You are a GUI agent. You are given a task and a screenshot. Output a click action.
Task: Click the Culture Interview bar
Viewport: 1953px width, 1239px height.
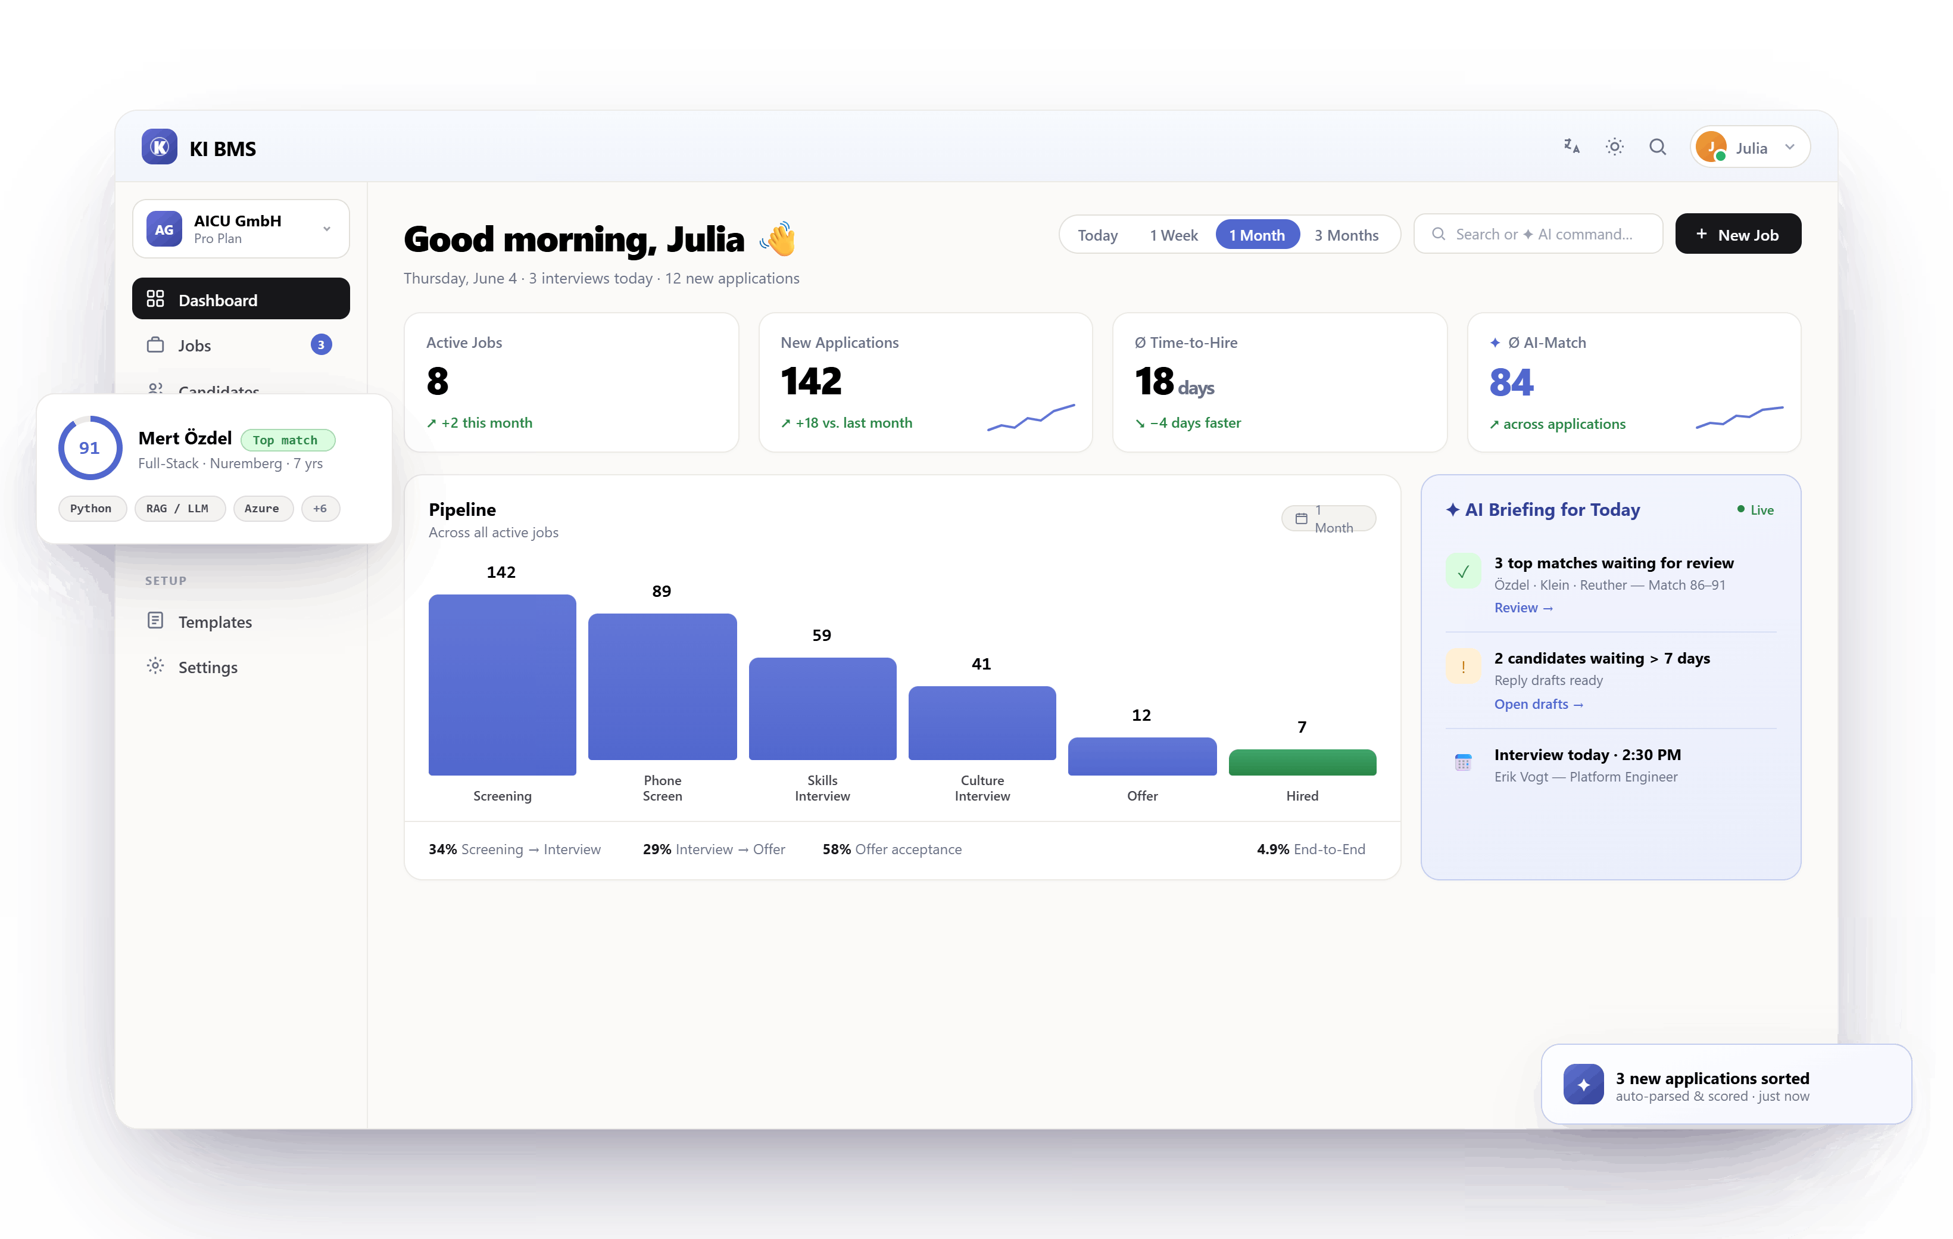click(x=981, y=723)
